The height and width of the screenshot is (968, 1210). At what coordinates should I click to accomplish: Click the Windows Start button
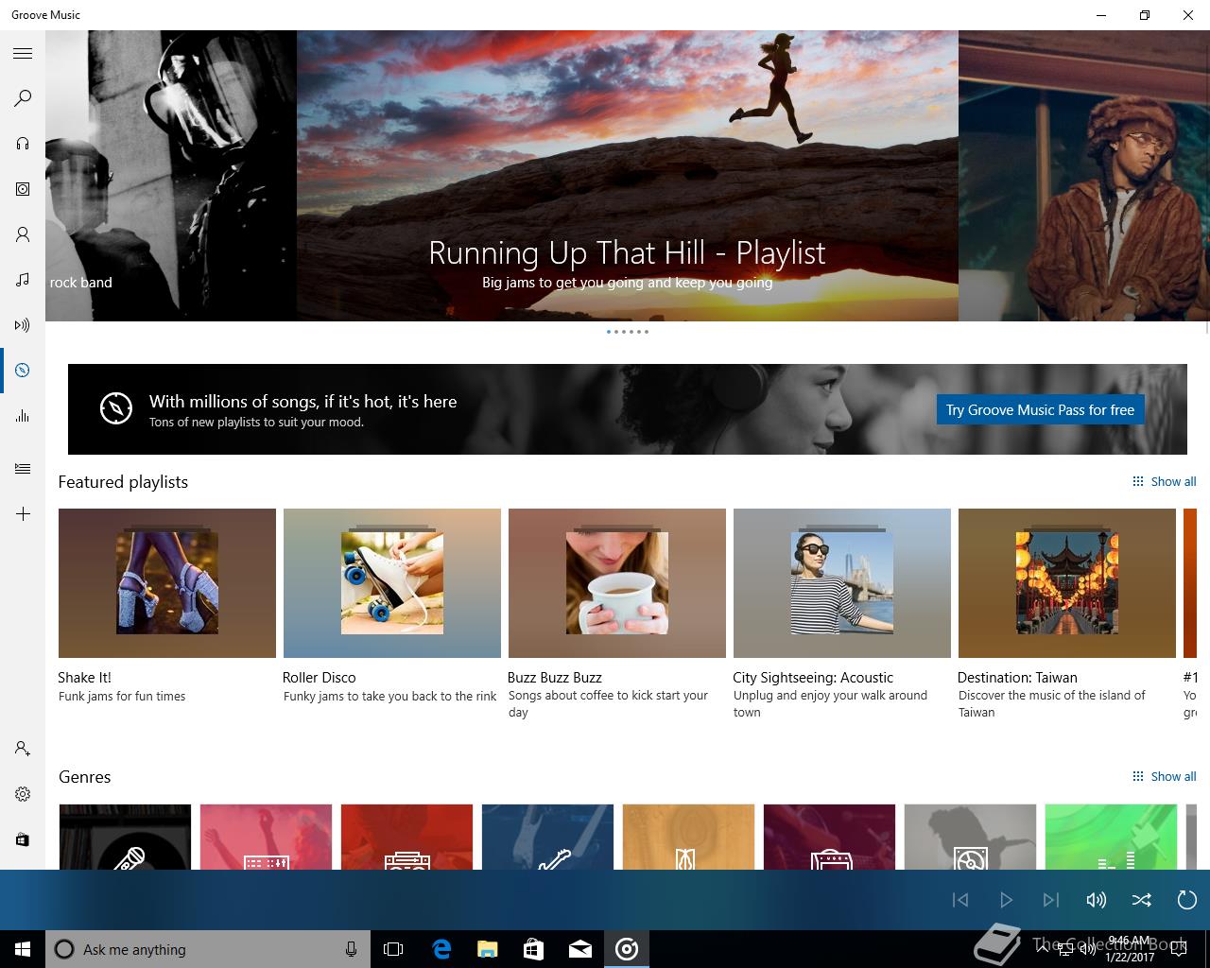tap(23, 949)
